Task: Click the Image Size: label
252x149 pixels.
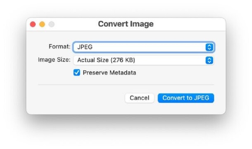Action: (54, 60)
